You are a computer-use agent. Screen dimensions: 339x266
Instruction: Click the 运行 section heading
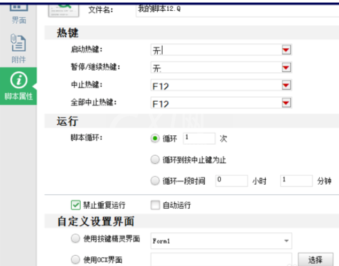(67, 121)
